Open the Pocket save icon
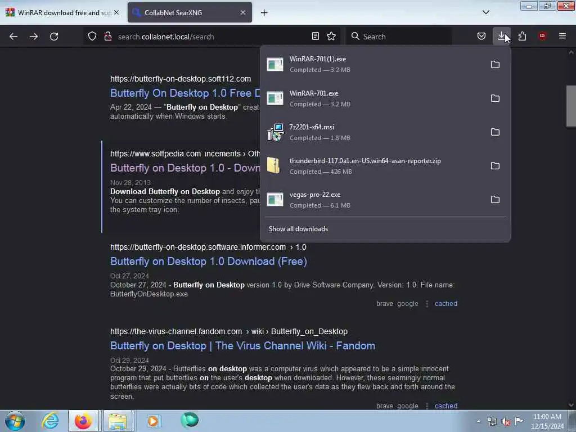The height and width of the screenshot is (432, 576). coord(481,36)
